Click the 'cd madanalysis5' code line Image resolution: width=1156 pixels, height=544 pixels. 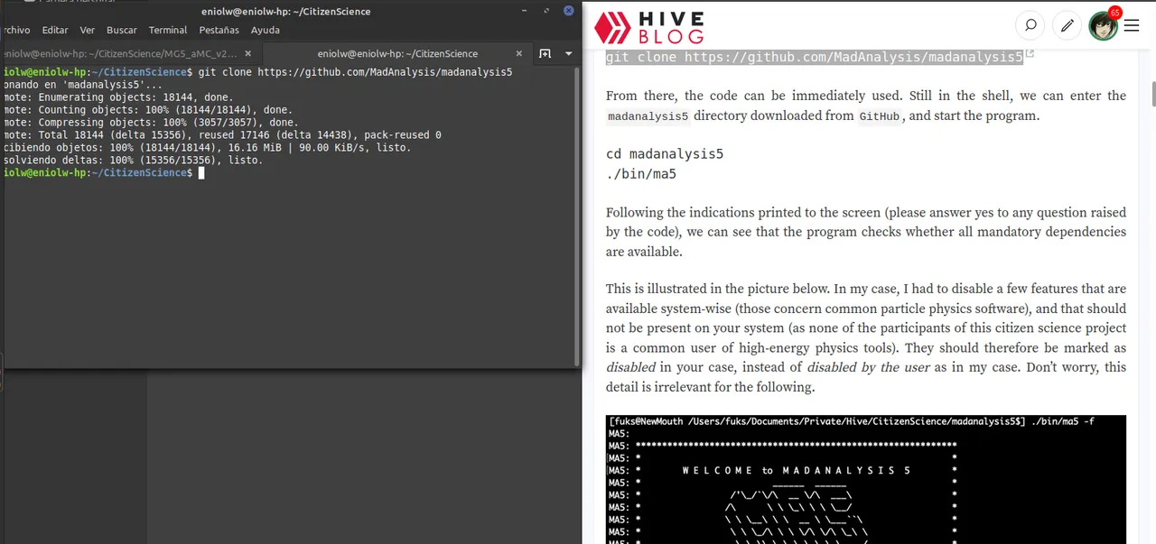[x=665, y=154]
